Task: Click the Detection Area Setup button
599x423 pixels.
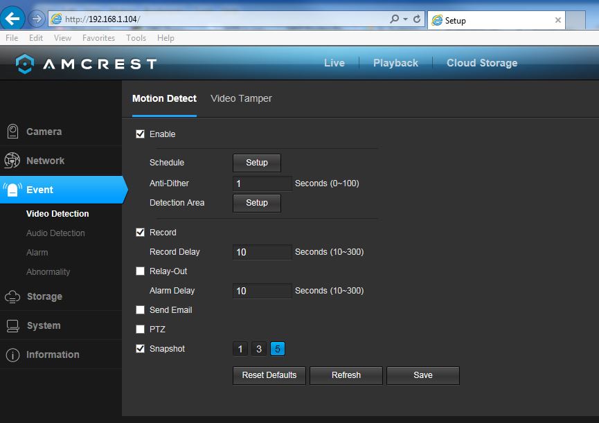Action: pos(257,203)
